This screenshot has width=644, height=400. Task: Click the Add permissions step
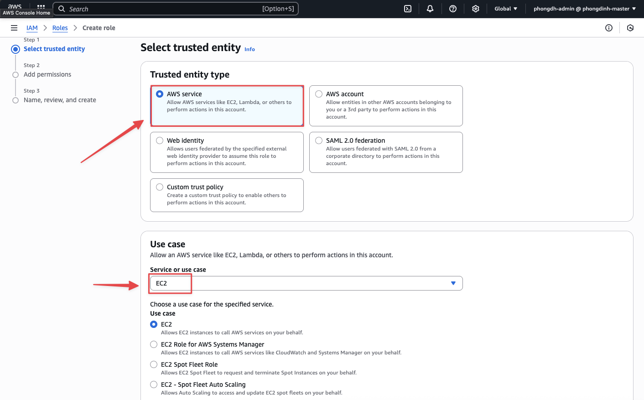coord(47,74)
